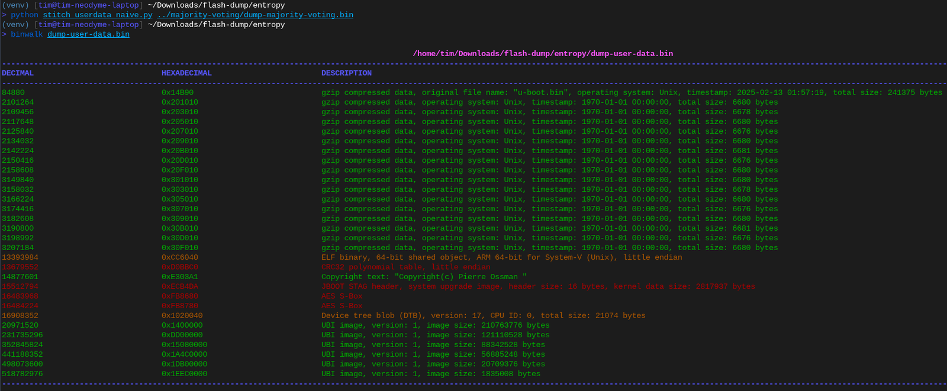Click UBI image size 210763776 row

coord(435,325)
